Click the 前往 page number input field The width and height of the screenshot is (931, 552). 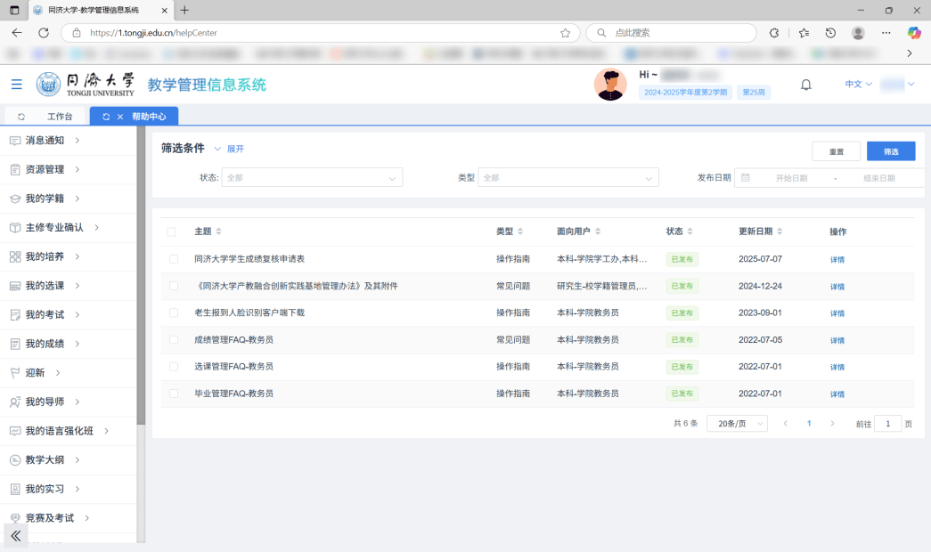point(887,423)
